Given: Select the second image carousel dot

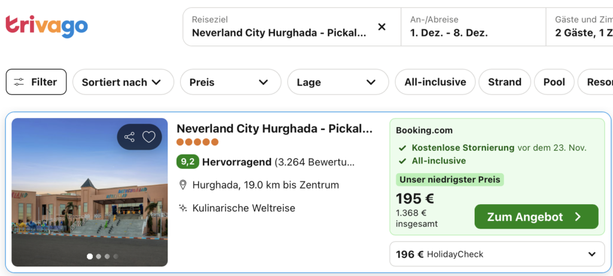Looking at the screenshot, I should (x=99, y=256).
